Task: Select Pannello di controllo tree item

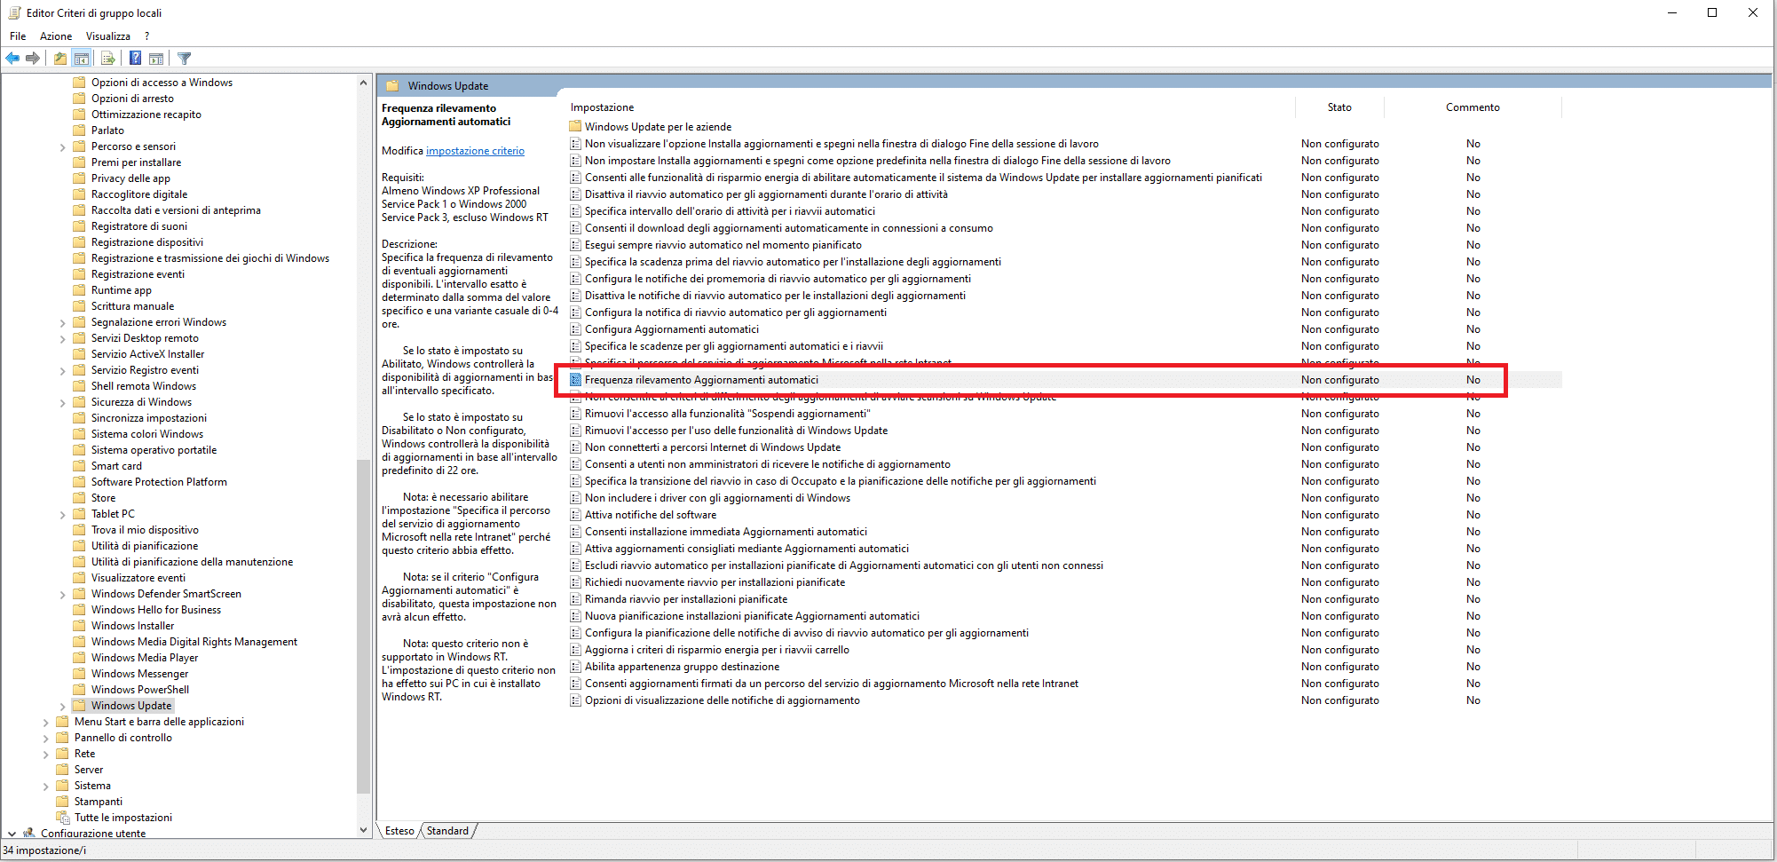Action: [123, 738]
